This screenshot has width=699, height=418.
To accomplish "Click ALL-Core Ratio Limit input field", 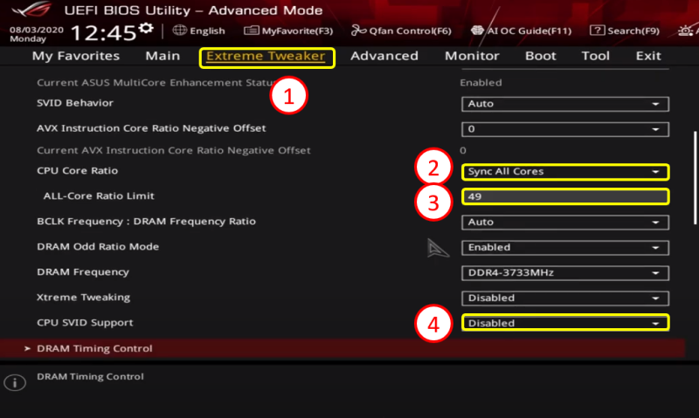I will [565, 196].
